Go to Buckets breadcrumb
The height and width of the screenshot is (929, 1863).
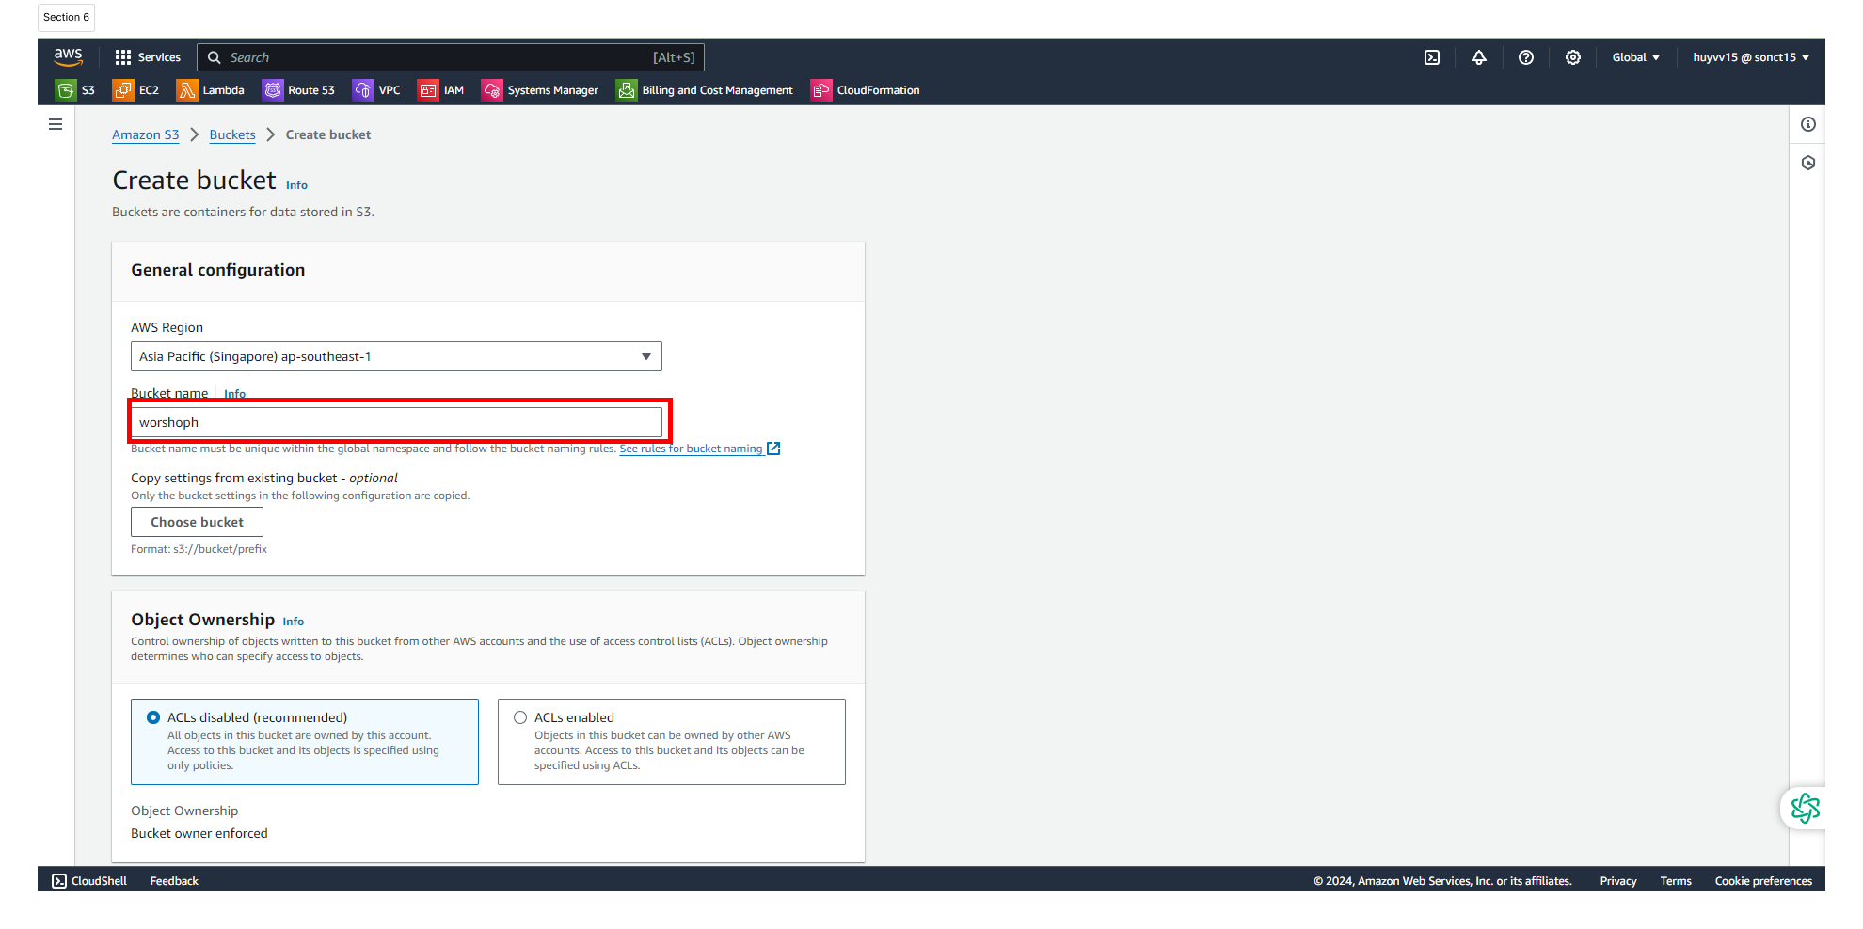(x=232, y=134)
